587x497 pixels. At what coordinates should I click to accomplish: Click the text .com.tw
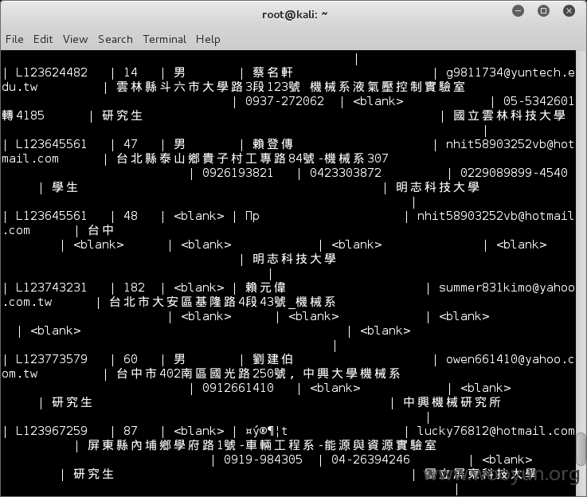coord(27,302)
